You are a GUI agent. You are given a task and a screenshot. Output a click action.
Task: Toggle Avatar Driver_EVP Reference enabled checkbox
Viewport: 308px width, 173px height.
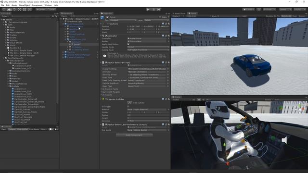tap(106, 124)
